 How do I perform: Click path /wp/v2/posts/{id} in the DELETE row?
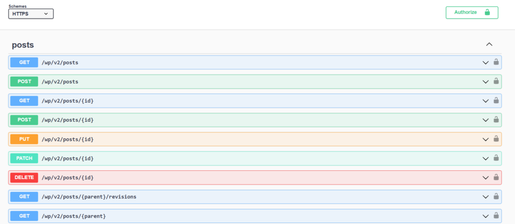click(x=68, y=177)
